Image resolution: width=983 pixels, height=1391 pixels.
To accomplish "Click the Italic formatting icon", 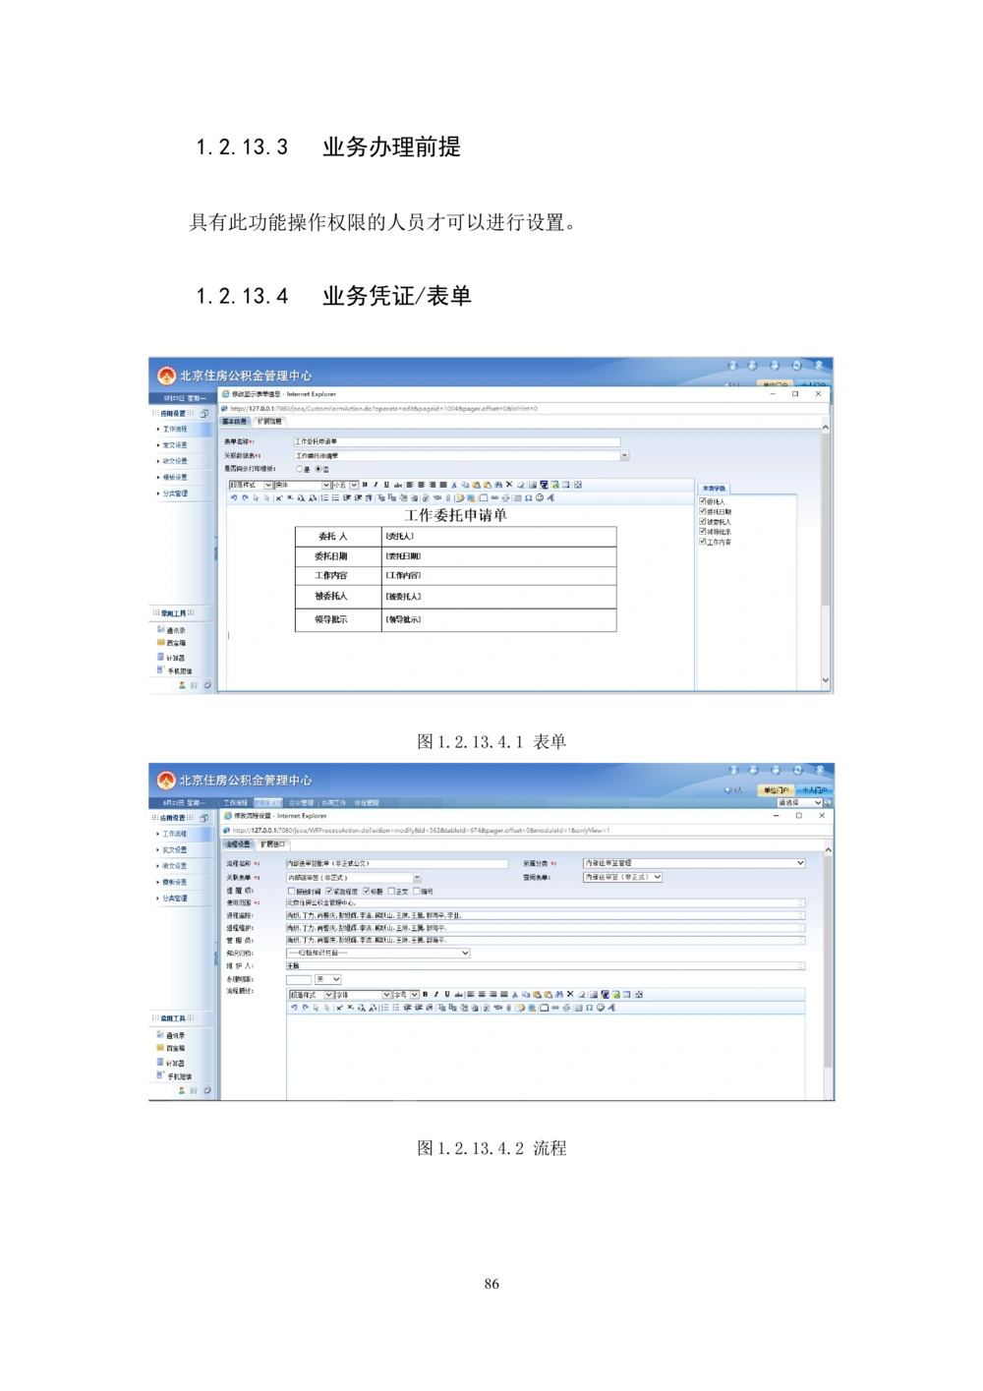I will coord(375,485).
